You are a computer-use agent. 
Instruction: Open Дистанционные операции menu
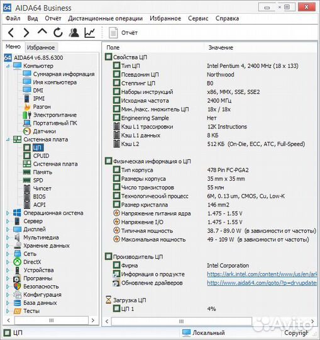pyautogui.click(x=106, y=18)
